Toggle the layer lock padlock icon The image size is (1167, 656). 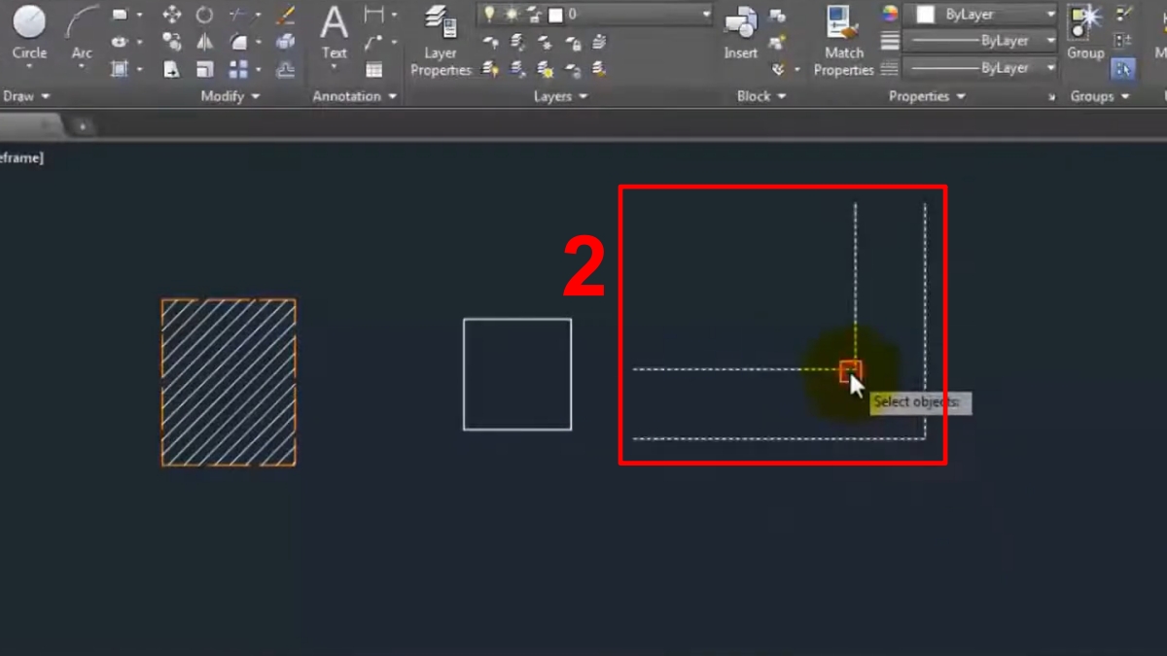point(534,15)
